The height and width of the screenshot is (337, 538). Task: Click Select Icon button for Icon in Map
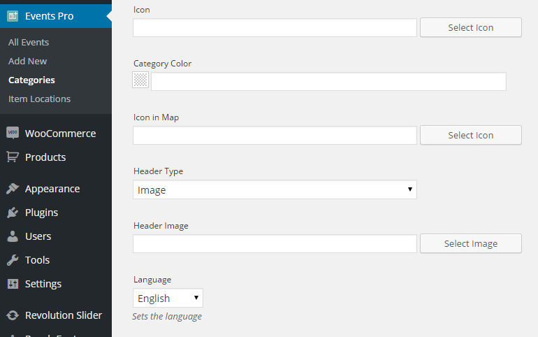tap(471, 135)
